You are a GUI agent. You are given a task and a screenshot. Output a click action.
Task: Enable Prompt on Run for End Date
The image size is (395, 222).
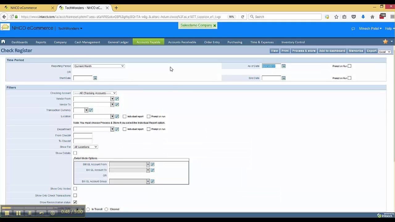[x=349, y=78]
